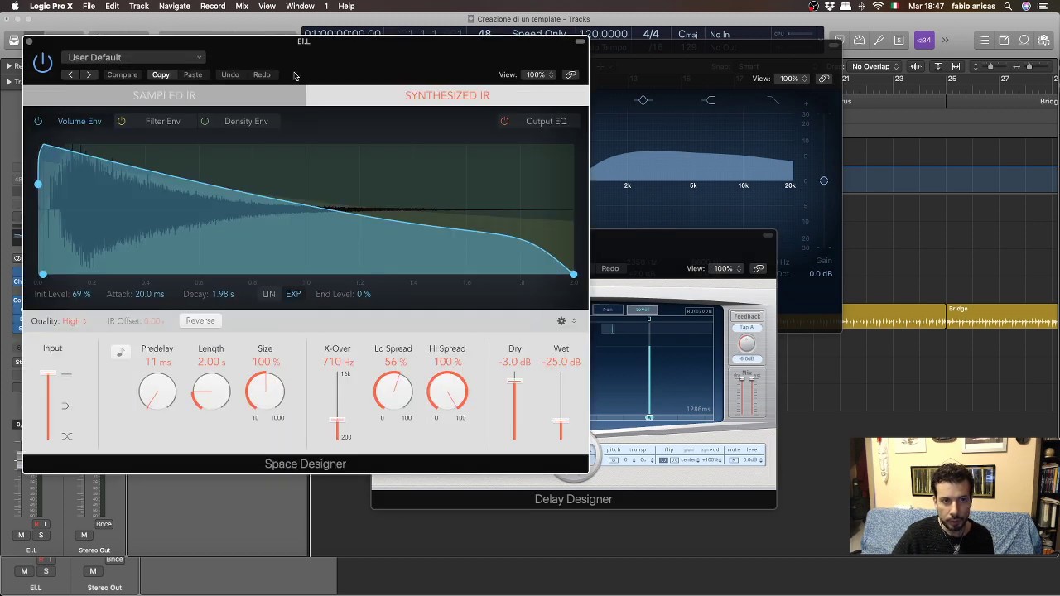The height and width of the screenshot is (596, 1060).
Task: Open the Loop Browser icon in control bar
Action: [x=1024, y=40]
